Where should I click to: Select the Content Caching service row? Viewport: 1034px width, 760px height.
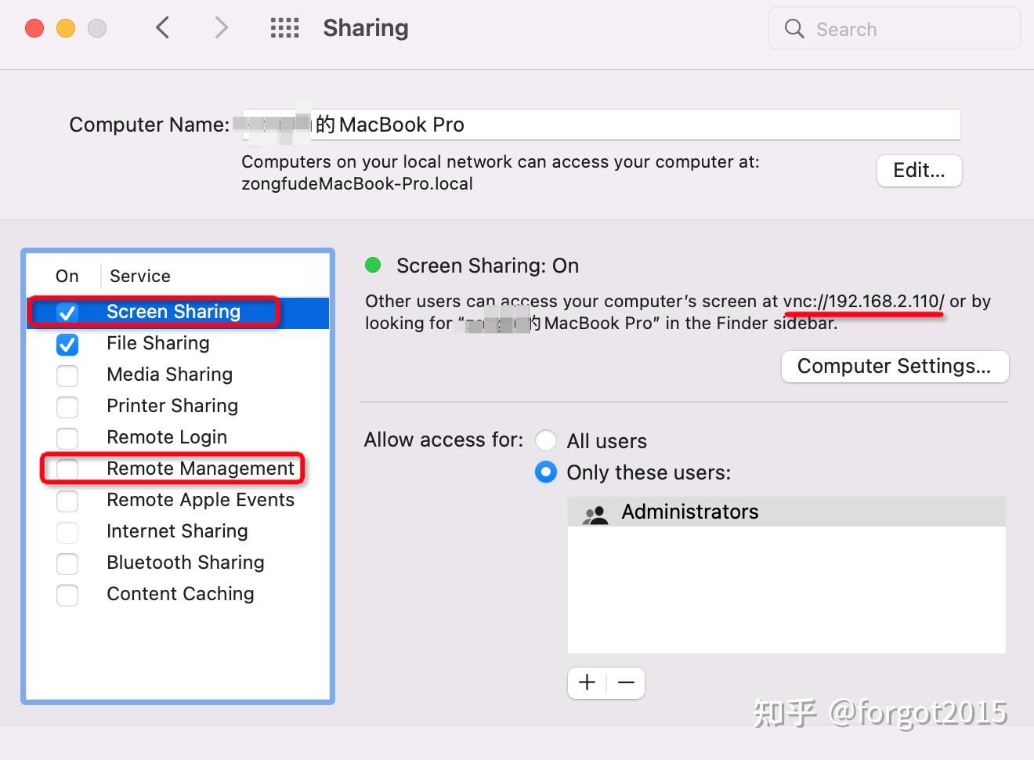(x=178, y=595)
